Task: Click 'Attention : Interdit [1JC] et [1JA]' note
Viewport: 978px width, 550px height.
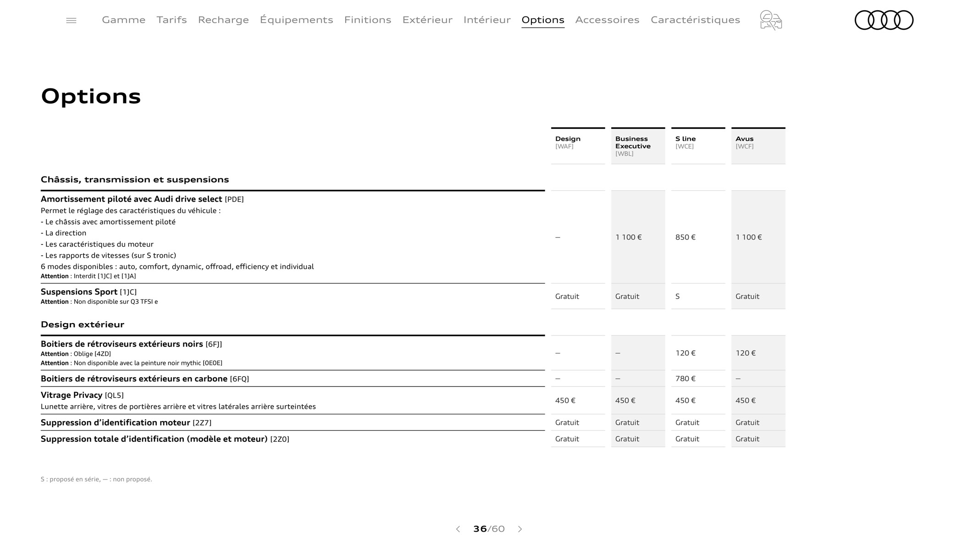Action: [x=88, y=276]
